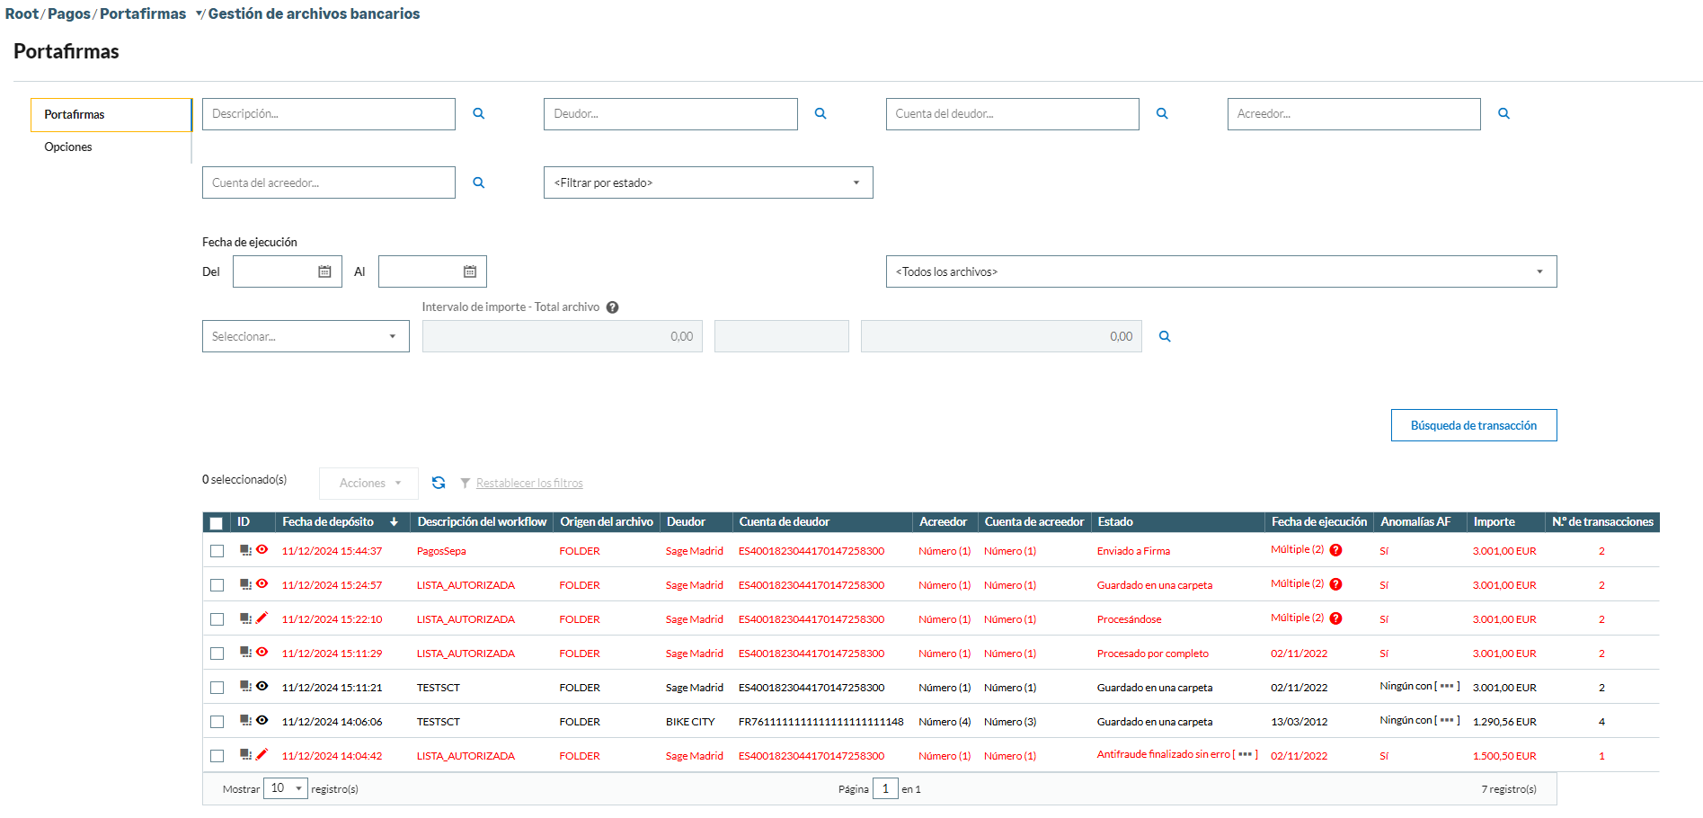Click the search icon beside Acreedor field
Screen dimensions: 1703x818
(1503, 114)
